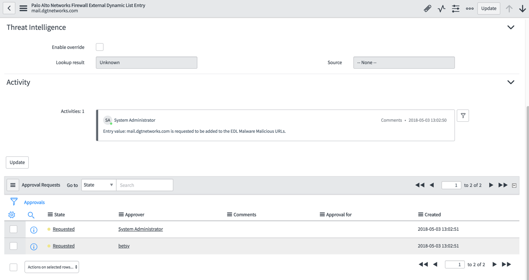This screenshot has height=280, width=529.
Task: Click the bottom pagination page number field
Action: coord(455,264)
